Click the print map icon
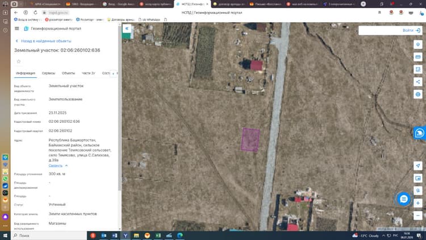The image size is (426, 240). click(417, 94)
